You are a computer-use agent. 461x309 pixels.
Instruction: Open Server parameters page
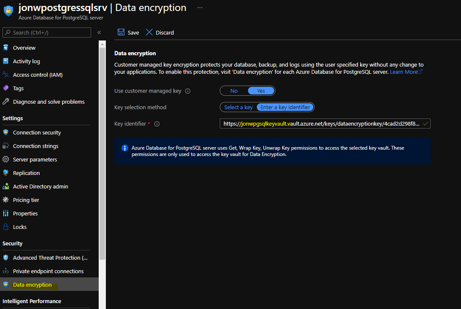(x=35, y=159)
